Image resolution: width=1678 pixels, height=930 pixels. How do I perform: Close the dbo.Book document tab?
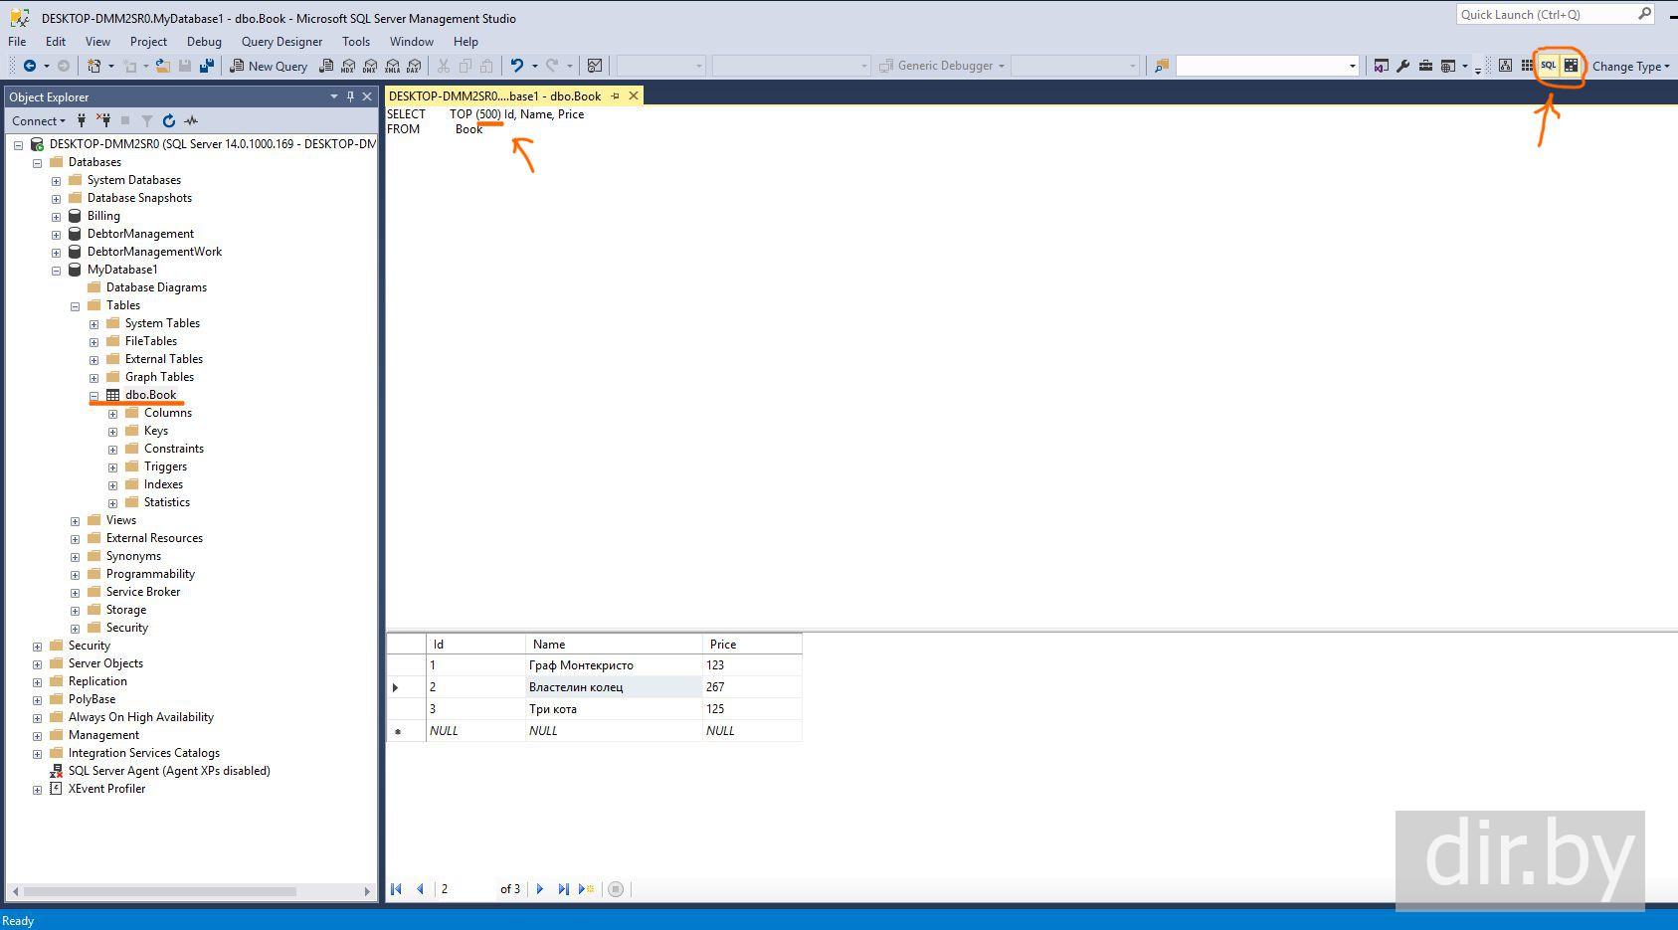coord(634,96)
